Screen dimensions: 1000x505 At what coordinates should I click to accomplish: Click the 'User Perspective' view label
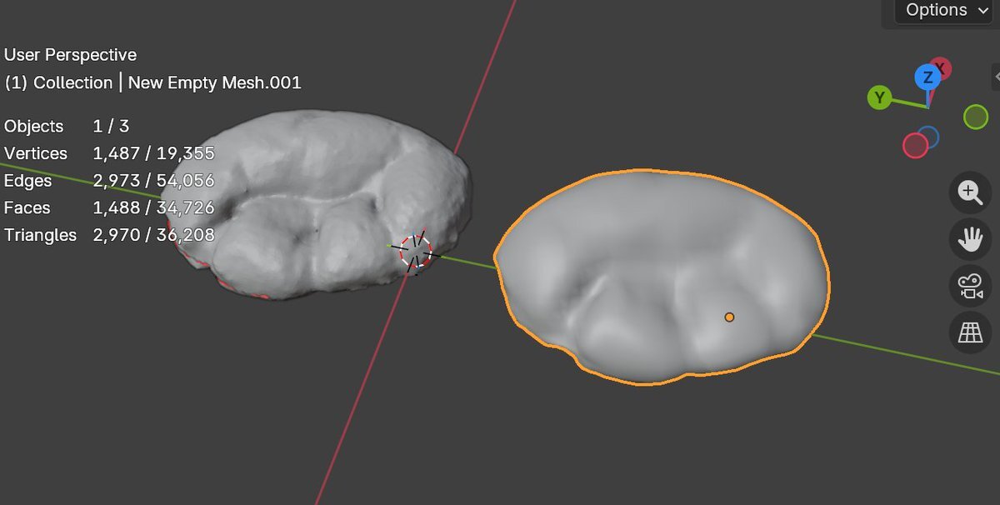point(70,55)
